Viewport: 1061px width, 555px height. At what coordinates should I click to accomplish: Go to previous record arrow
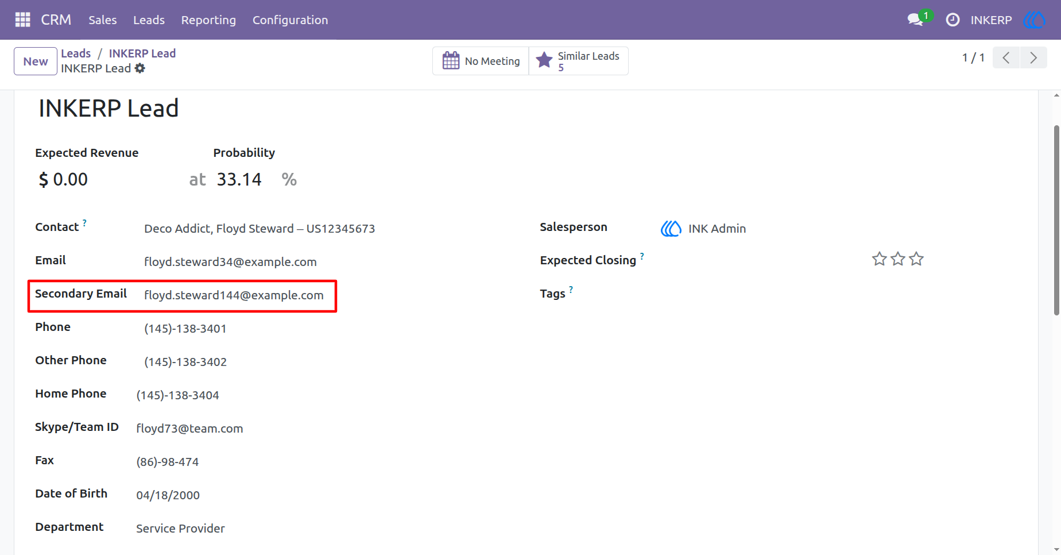tap(1006, 57)
